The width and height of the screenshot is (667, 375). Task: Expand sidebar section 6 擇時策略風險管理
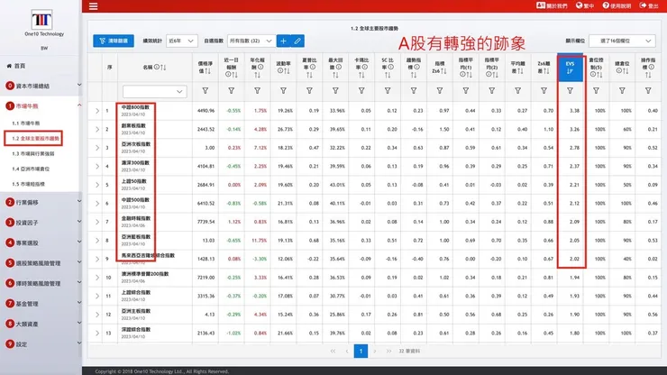point(41,283)
